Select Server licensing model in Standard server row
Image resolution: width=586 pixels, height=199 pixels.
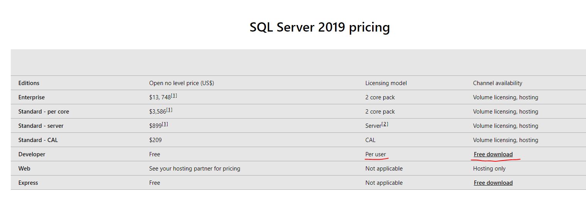[x=373, y=126]
